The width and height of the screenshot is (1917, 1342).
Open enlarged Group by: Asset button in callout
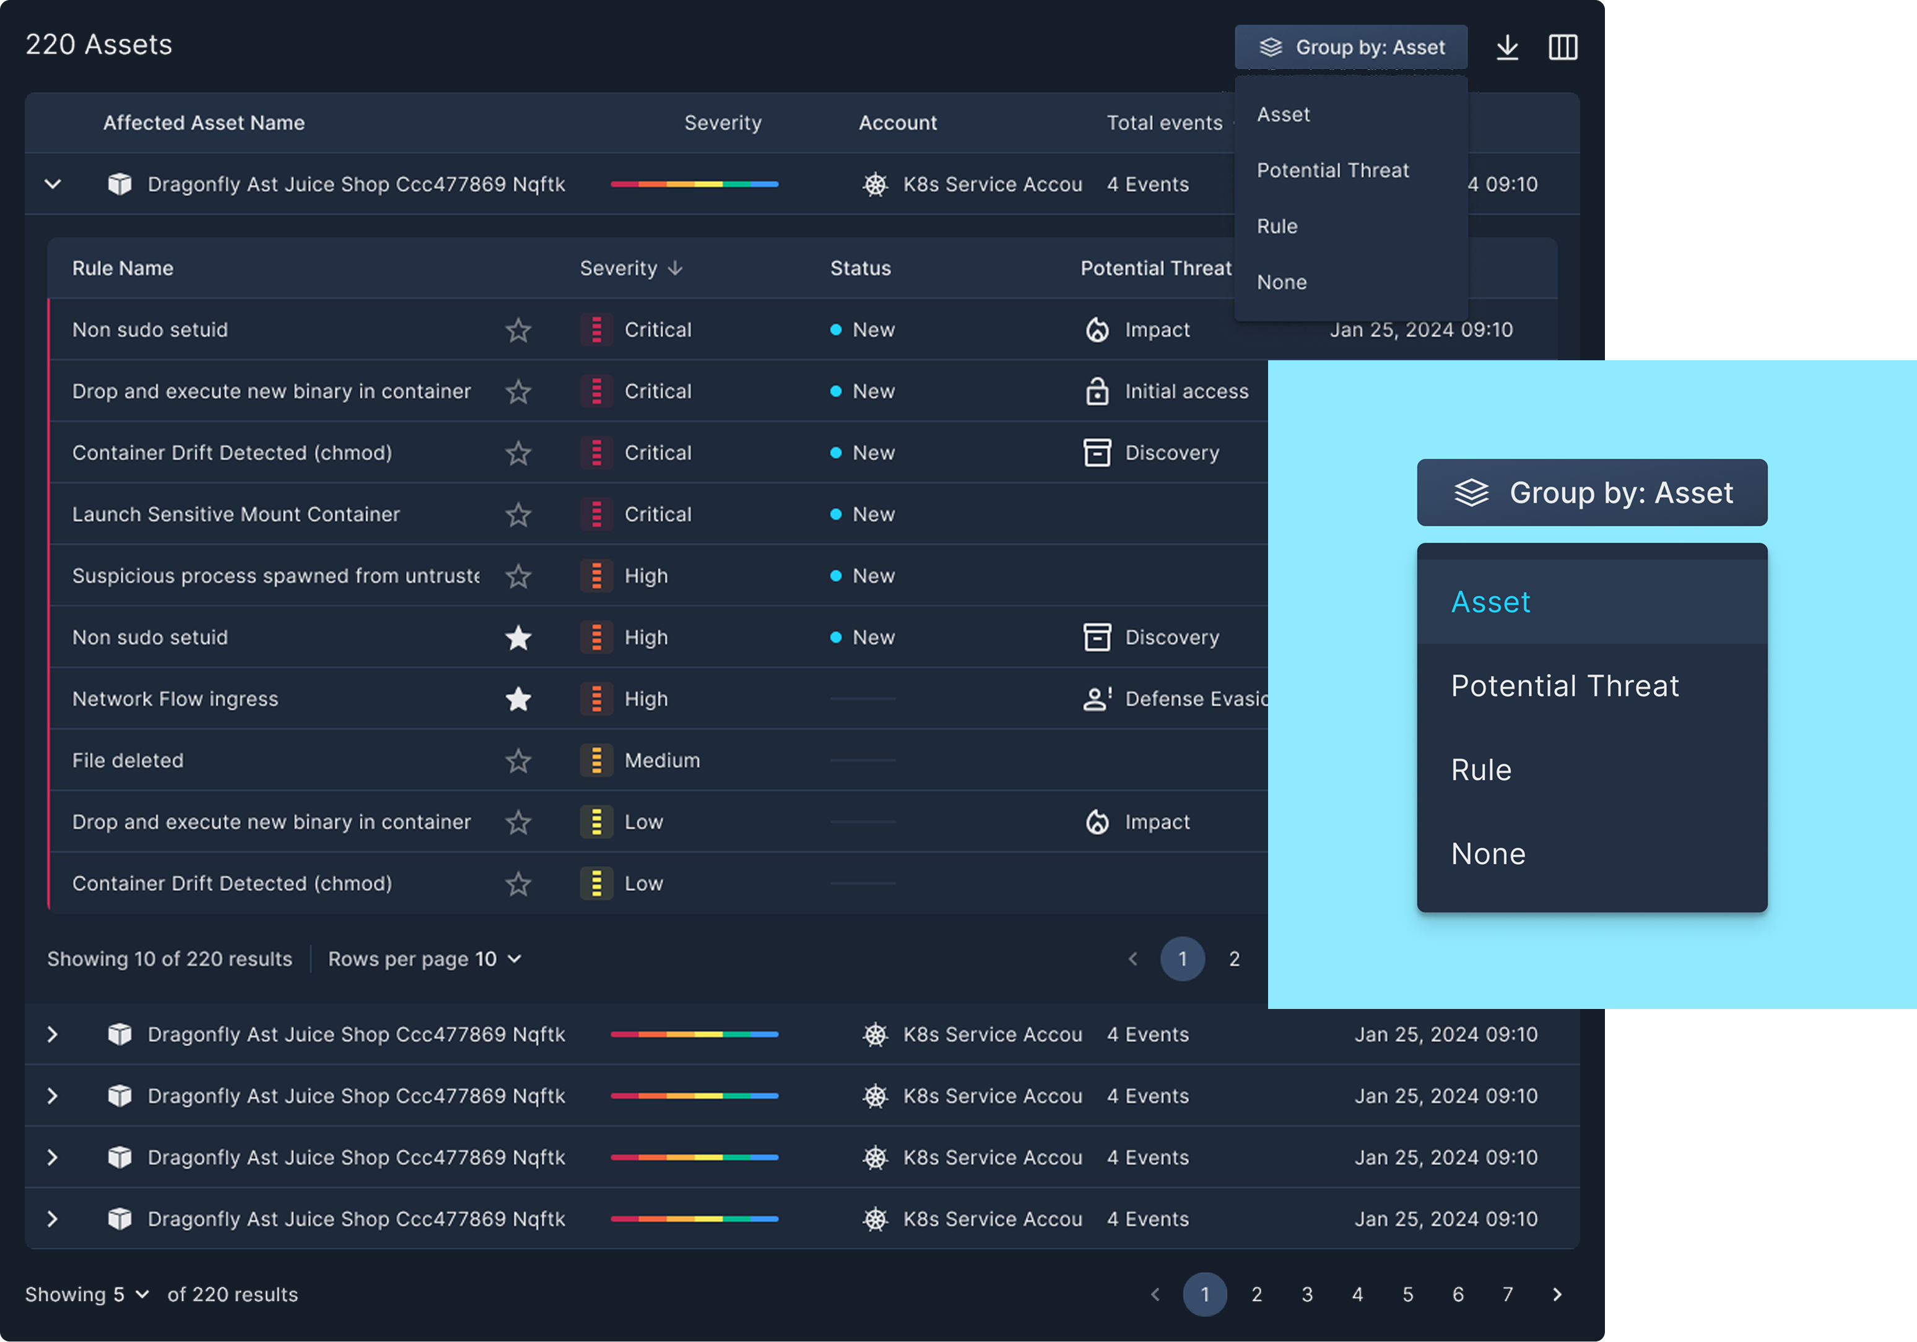(x=1591, y=492)
